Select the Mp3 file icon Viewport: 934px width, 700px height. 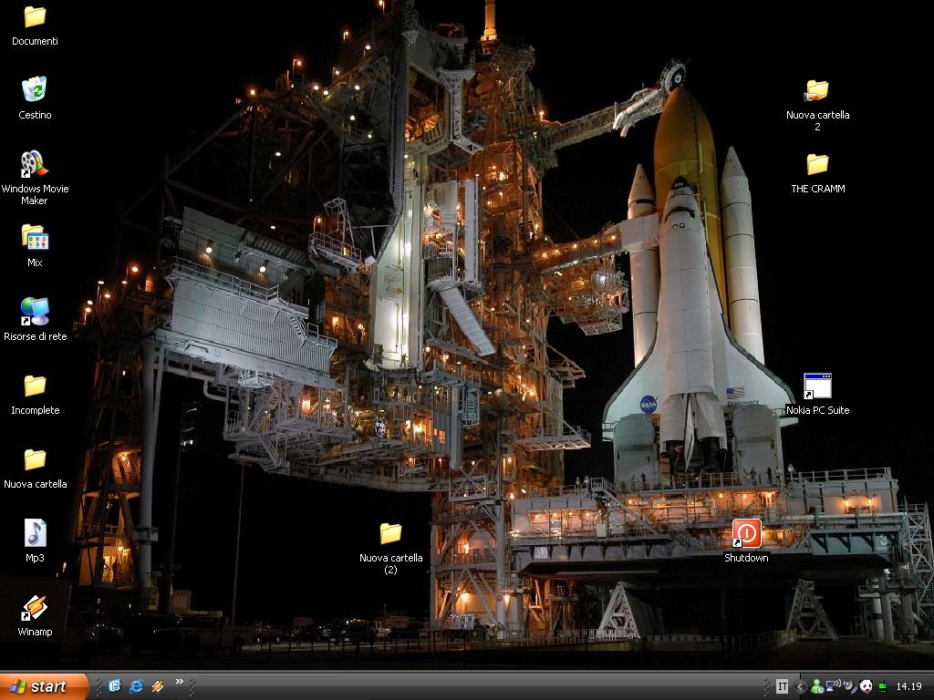coord(35,541)
